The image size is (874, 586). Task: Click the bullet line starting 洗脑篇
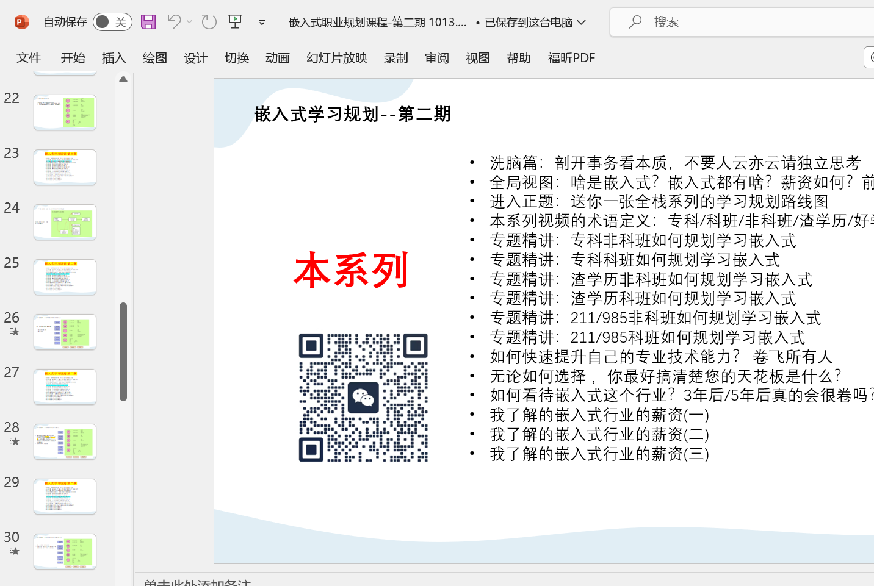(x=675, y=163)
